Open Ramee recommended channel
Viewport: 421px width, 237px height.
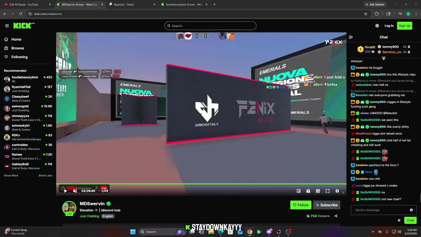28,156
